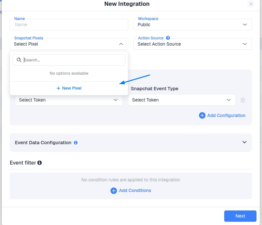Click the Event filter info icon
Screen dimensions: 262x225
click(x=40, y=163)
